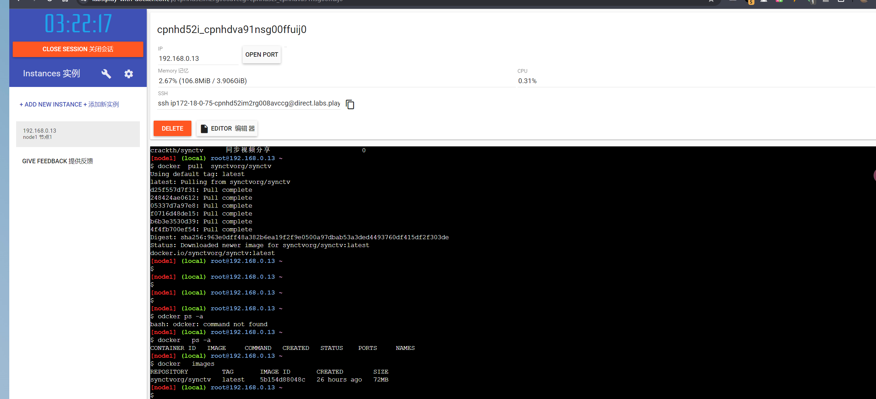Click the instance title cpnhd52i_cpnhdva91nsg00ffuij0
The height and width of the screenshot is (399, 876).
[x=232, y=30]
